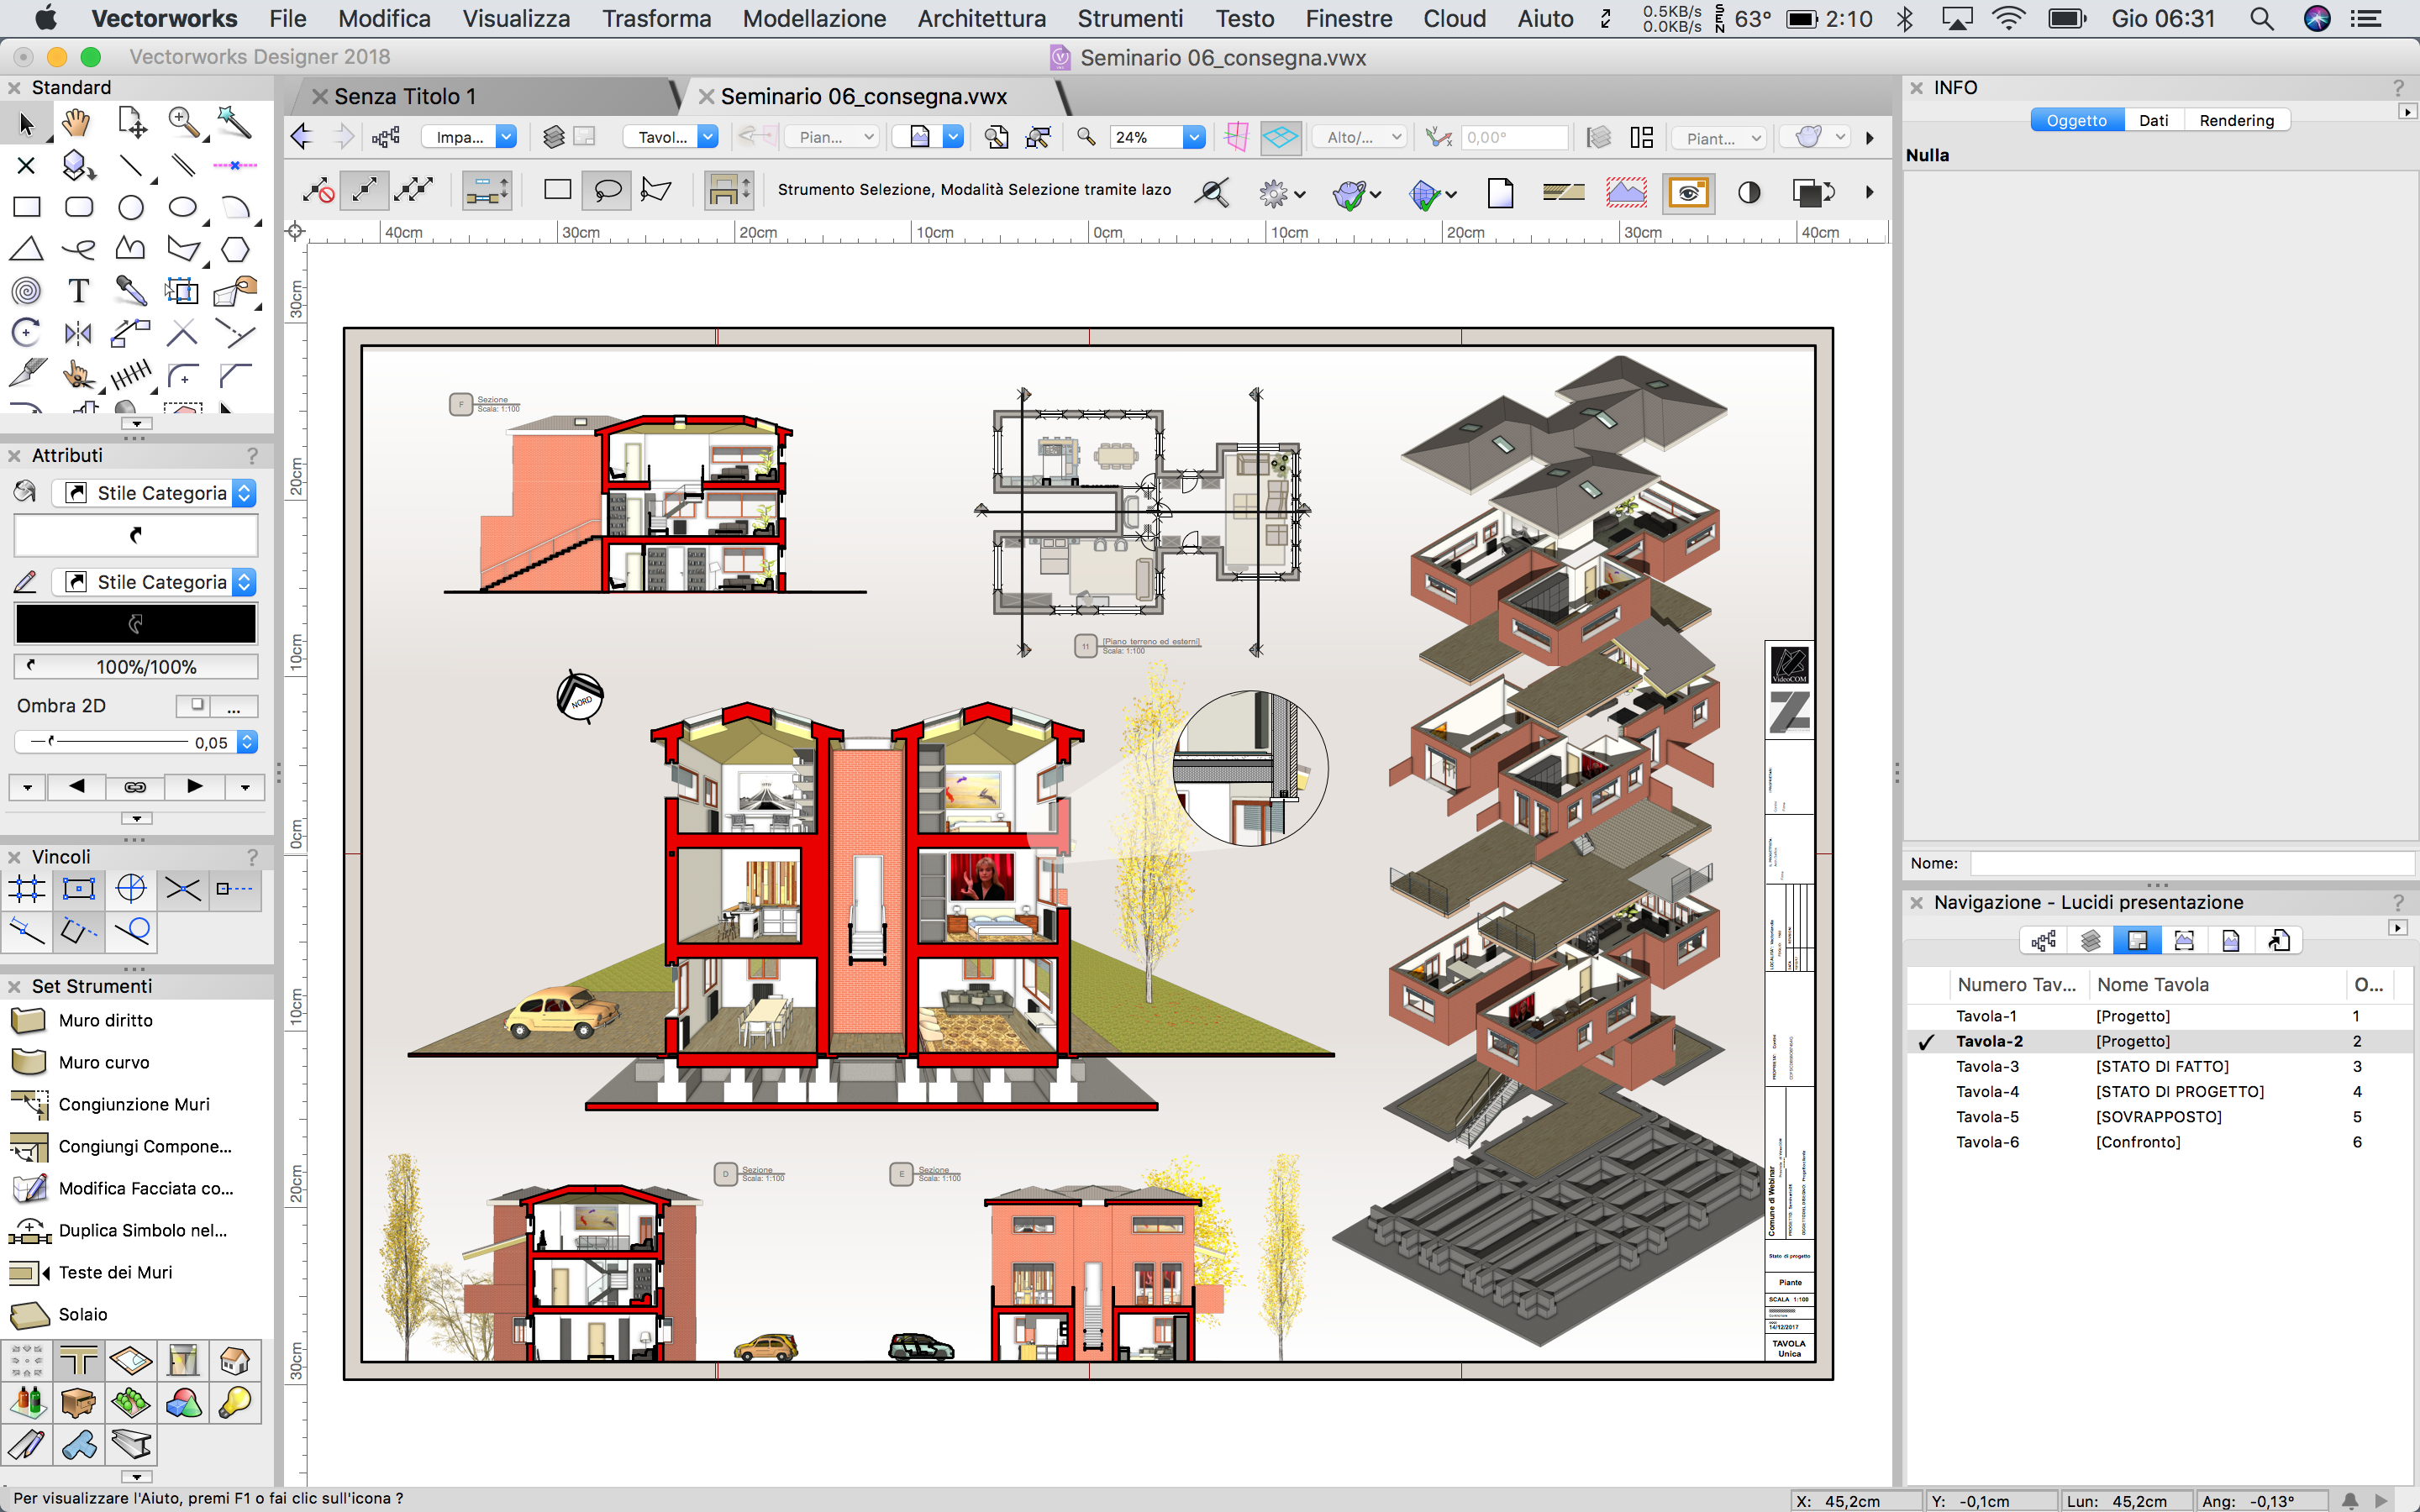Click the Snap to Grid constraint icon
Viewport: 2420px width, 1512px height.
pos(27,888)
